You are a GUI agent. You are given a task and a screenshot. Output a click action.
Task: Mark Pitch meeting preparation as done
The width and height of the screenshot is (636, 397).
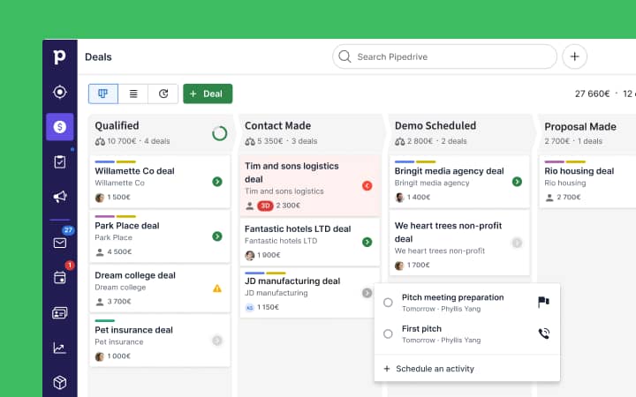(388, 303)
